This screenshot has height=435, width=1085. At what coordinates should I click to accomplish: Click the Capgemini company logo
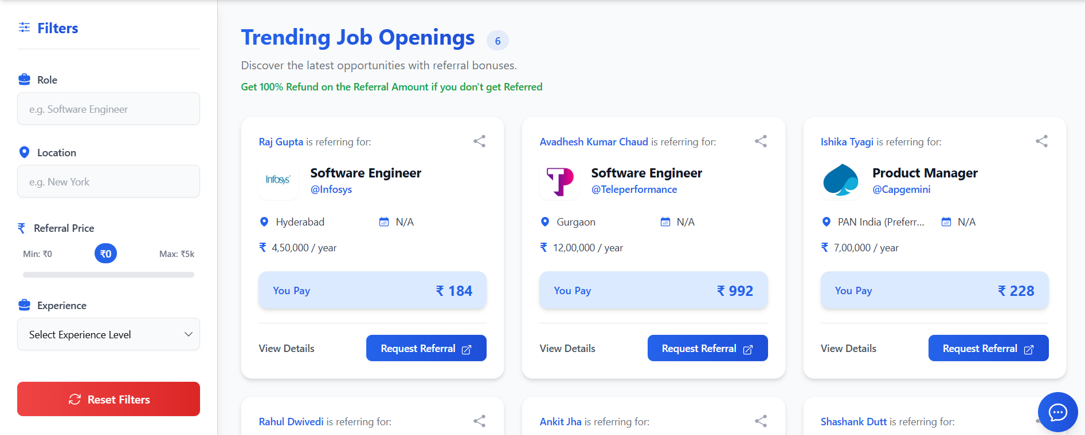pos(840,180)
